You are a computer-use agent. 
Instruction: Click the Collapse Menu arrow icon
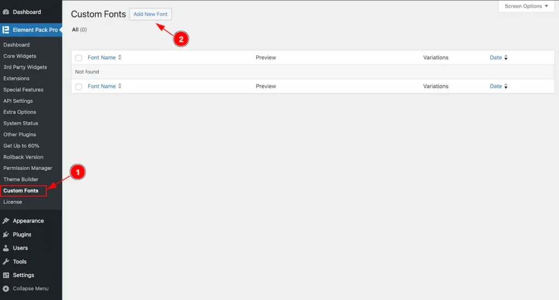(x=6, y=289)
